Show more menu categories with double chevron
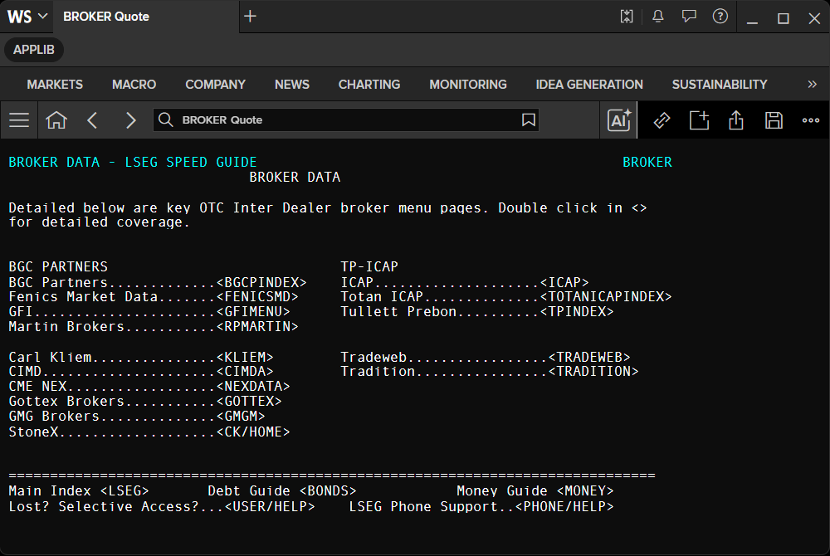This screenshot has width=830, height=556. [x=812, y=85]
